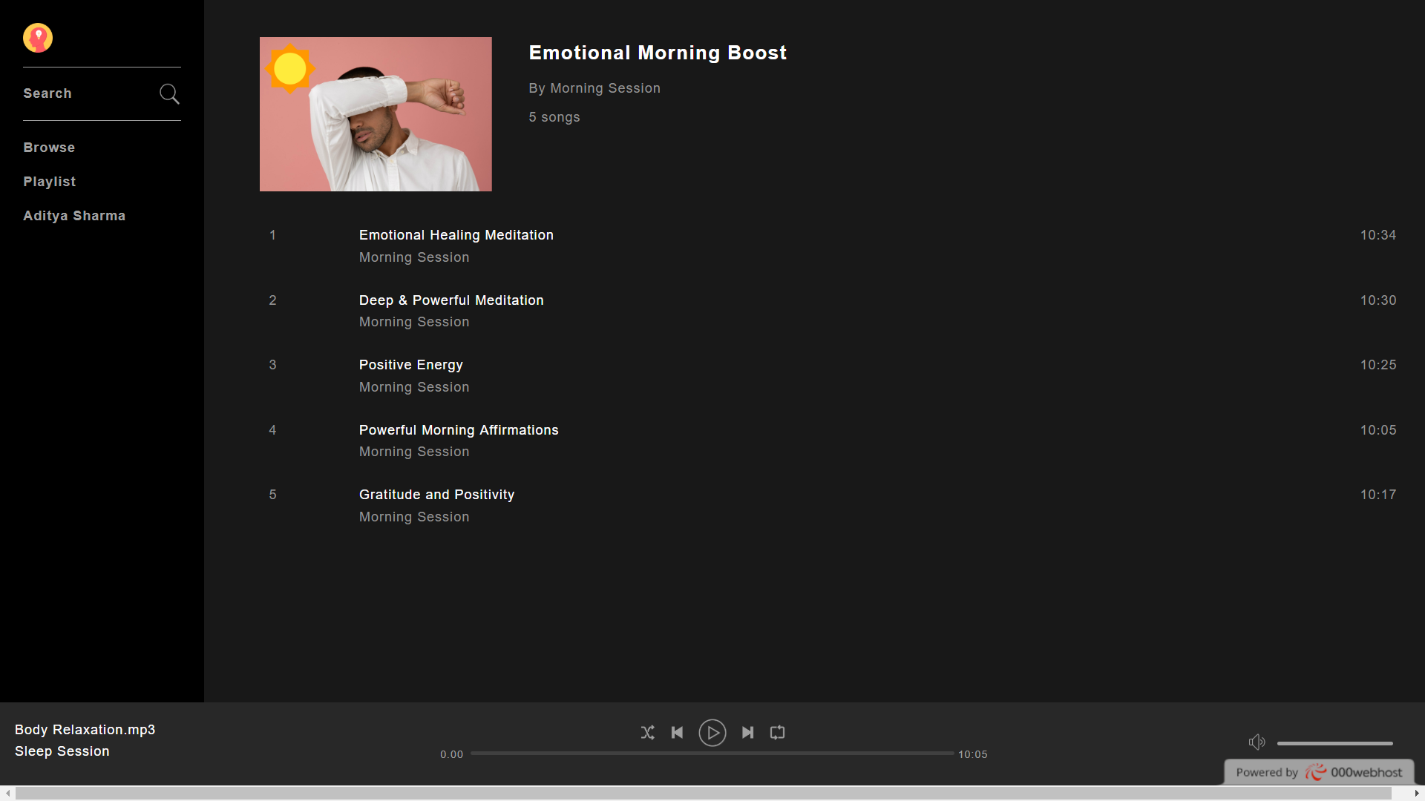Select Powerful Morning Affirmations track
This screenshot has width=1425, height=801.
tap(459, 430)
